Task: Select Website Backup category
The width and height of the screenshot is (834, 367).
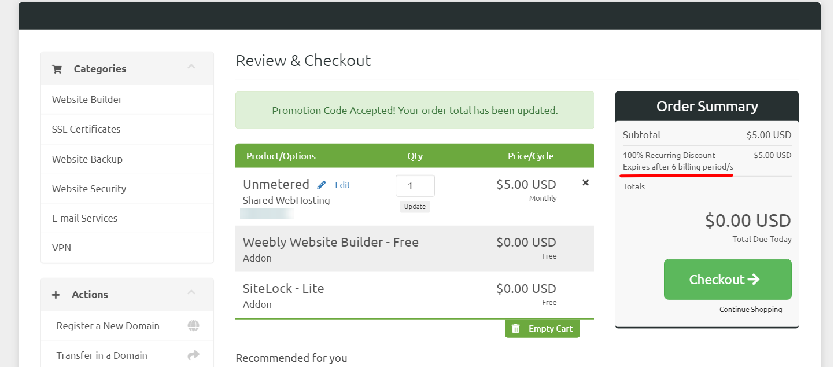Action: coord(87,159)
